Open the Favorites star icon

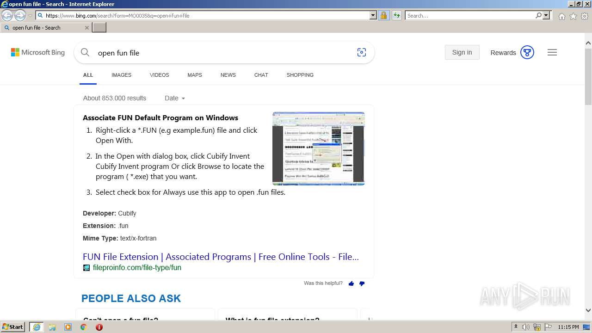(573, 16)
